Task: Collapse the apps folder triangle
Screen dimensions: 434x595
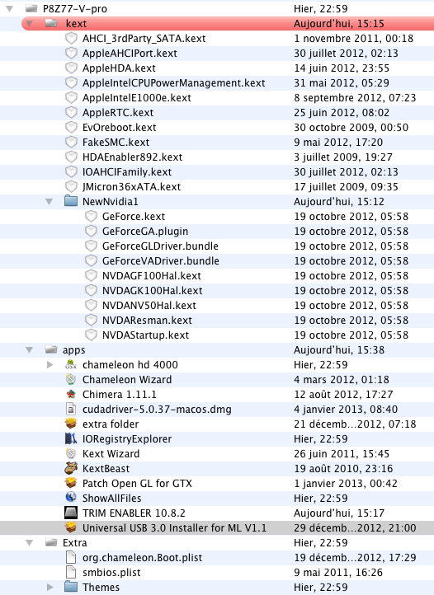Action: pyautogui.click(x=29, y=350)
